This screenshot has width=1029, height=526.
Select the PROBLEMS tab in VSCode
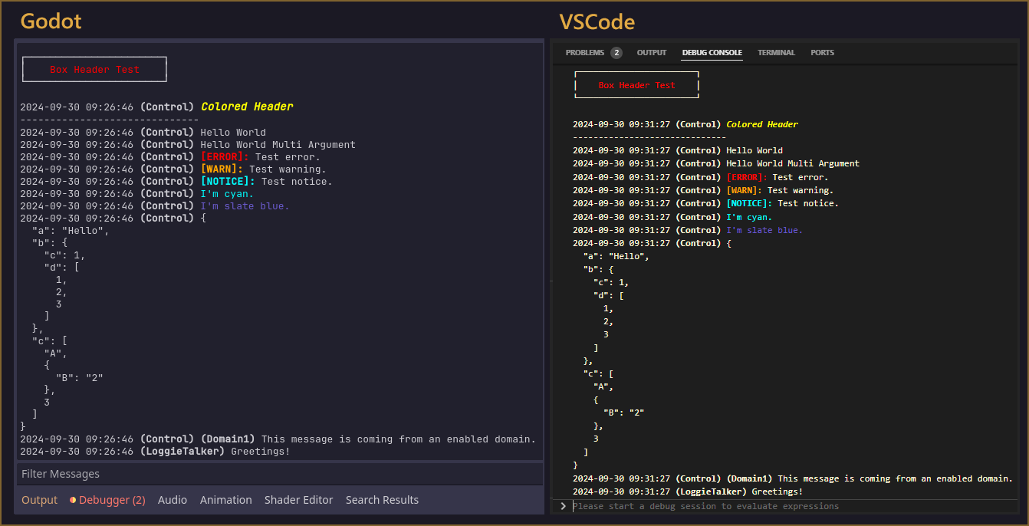tap(585, 53)
